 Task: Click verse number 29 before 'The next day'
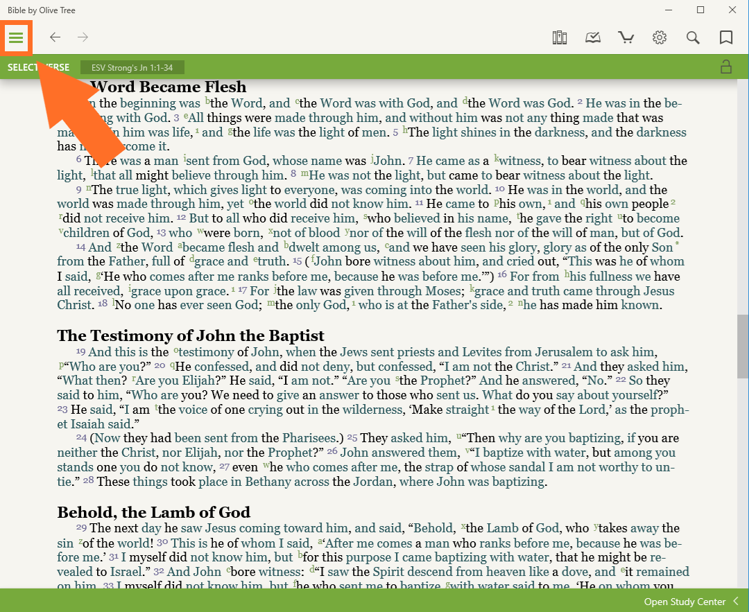pyautogui.click(x=80, y=529)
